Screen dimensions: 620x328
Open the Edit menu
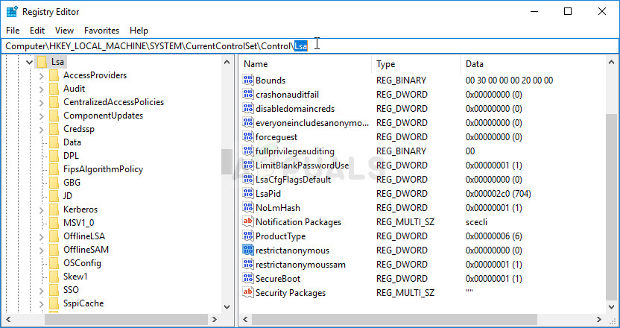click(x=37, y=31)
